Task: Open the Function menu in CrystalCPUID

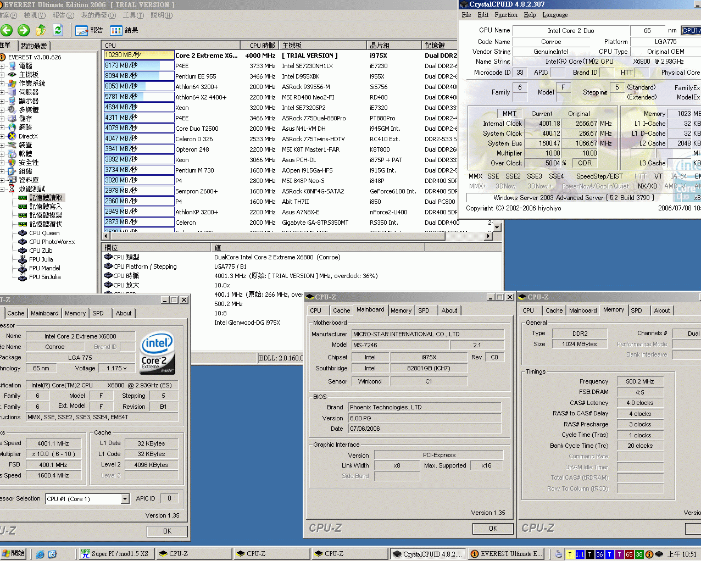Action: (x=506, y=15)
